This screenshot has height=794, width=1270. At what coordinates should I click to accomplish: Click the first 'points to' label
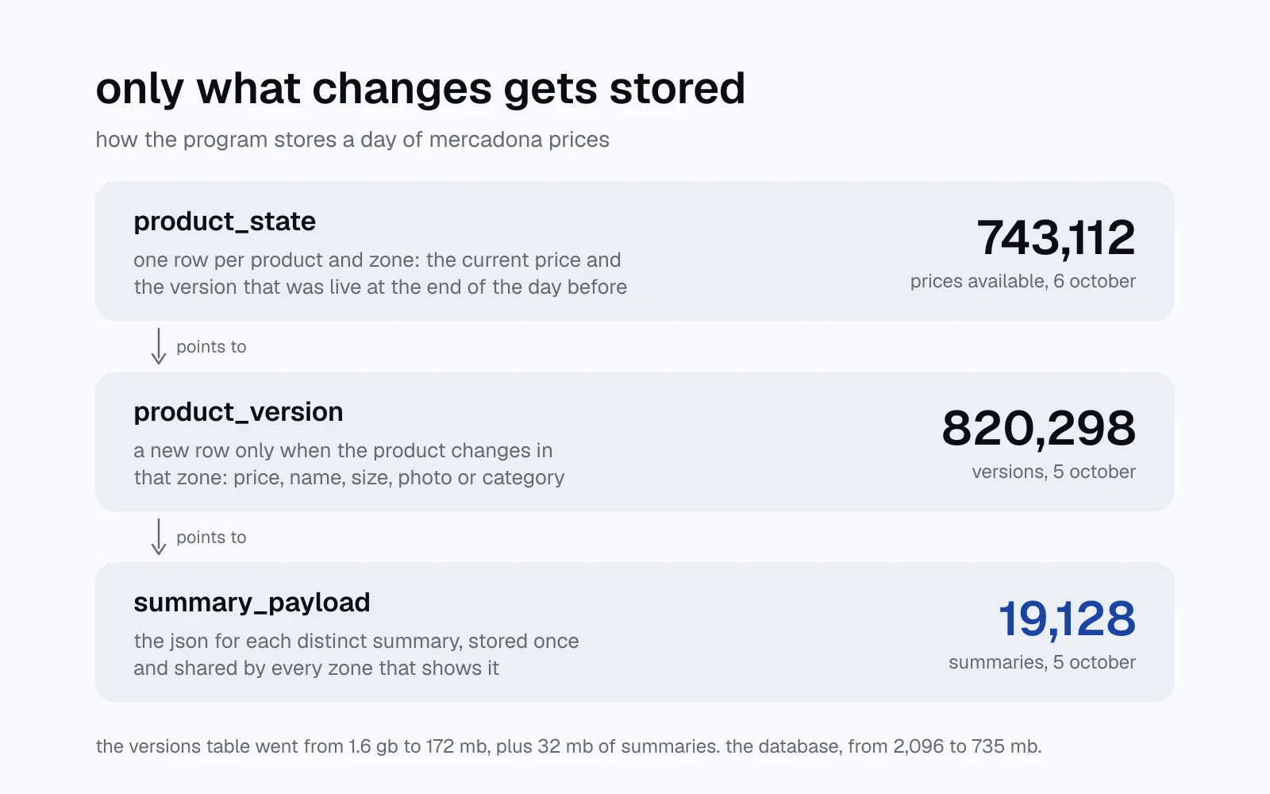click(211, 347)
